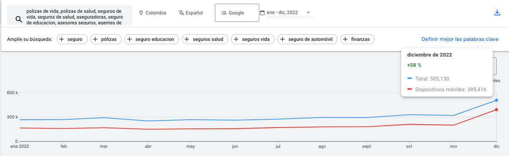This screenshot has height=156, width=509.
Task: Add 'seguros salud' to the search
Action: 205,39
